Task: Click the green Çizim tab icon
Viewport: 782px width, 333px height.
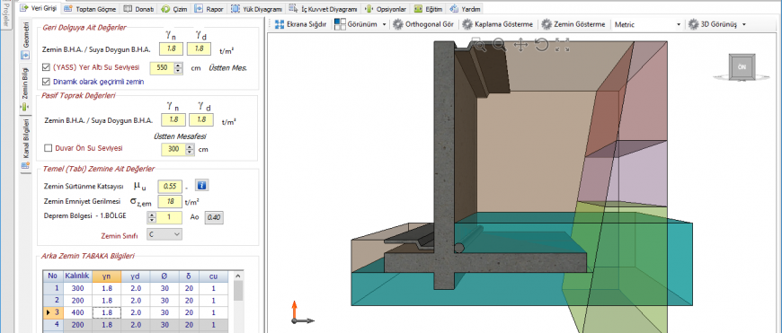Action: pos(165,8)
